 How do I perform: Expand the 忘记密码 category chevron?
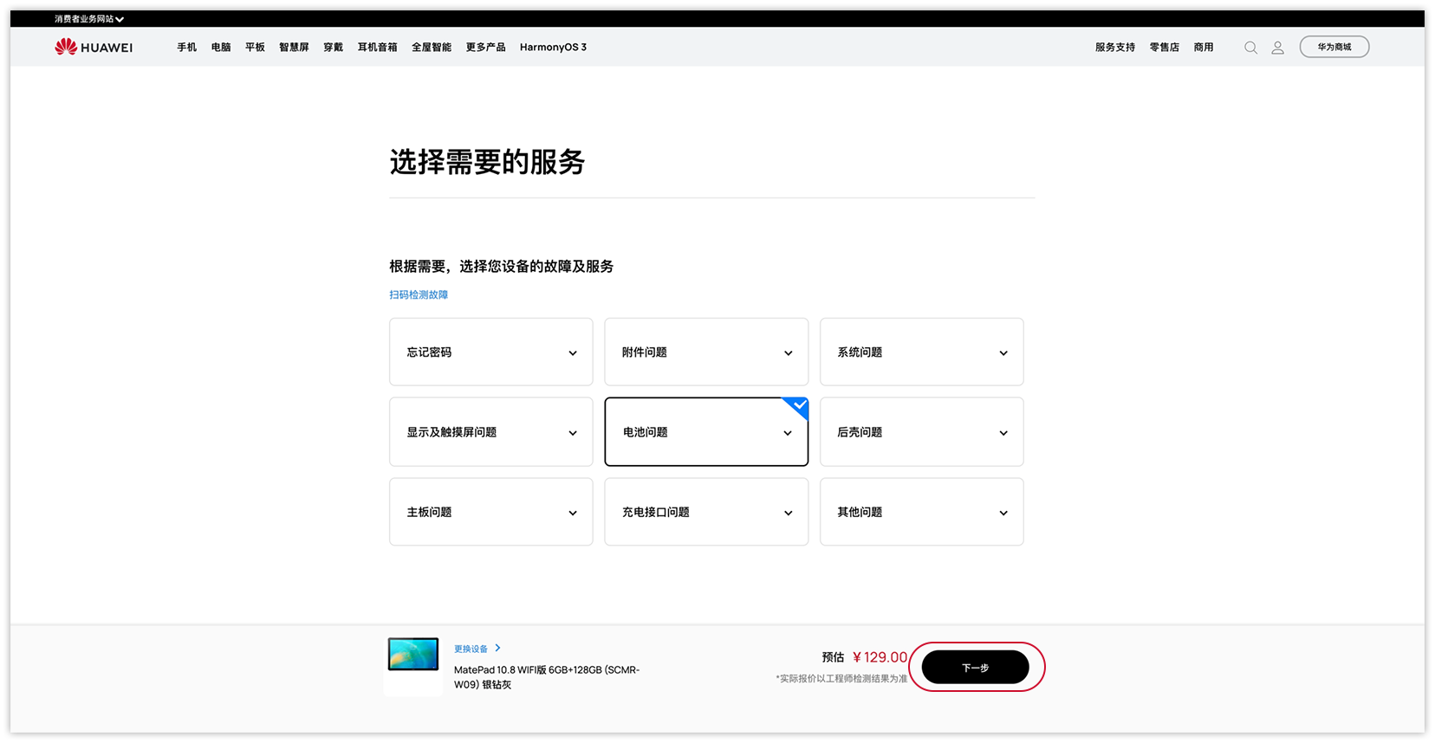[x=573, y=353]
